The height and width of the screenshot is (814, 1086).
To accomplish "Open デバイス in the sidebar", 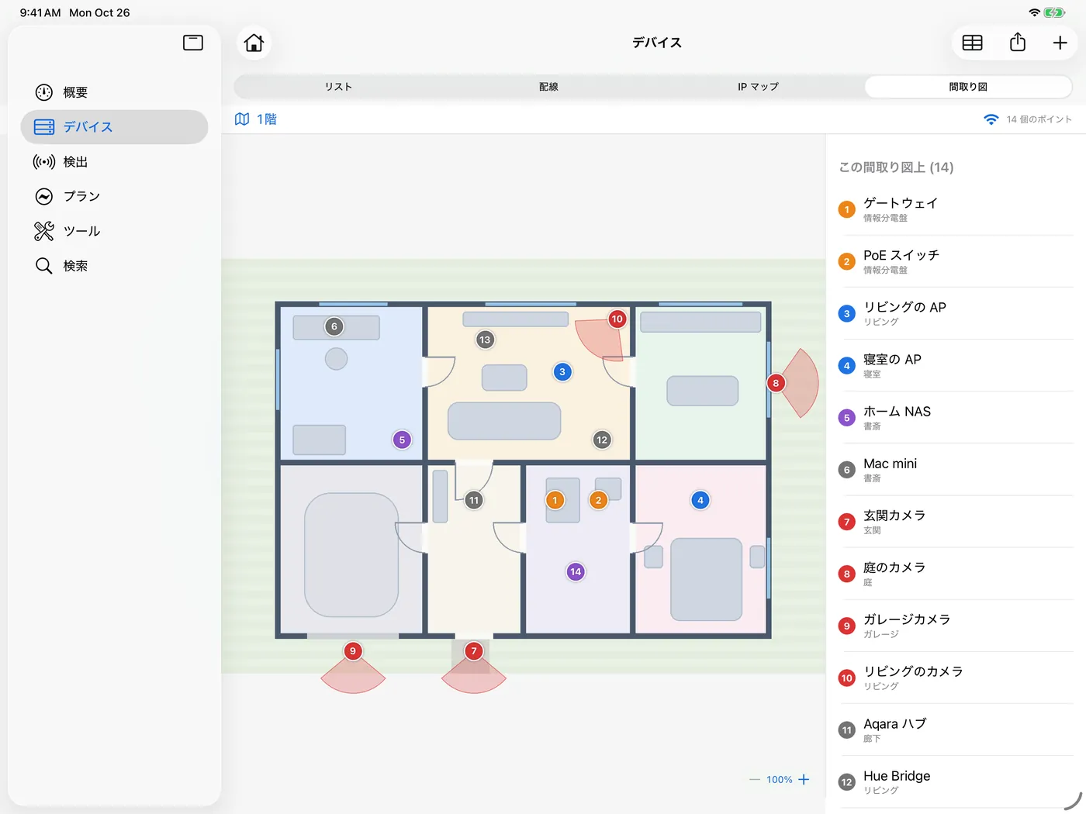I will tap(114, 127).
